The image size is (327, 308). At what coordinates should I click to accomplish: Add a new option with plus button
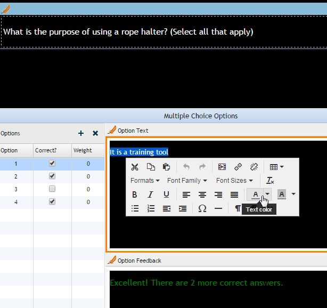[81, 133]
